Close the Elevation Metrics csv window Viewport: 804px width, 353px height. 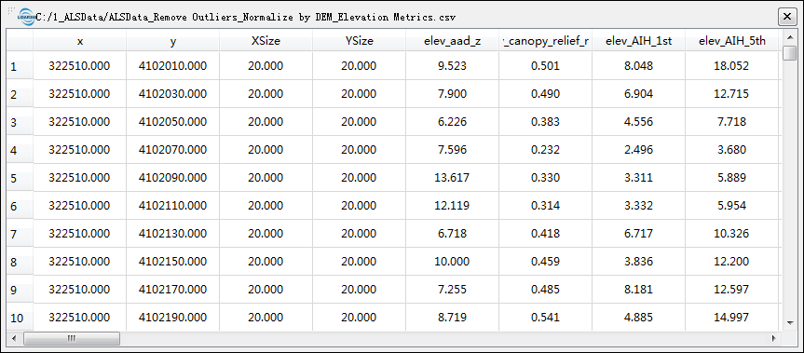point(787,17)
